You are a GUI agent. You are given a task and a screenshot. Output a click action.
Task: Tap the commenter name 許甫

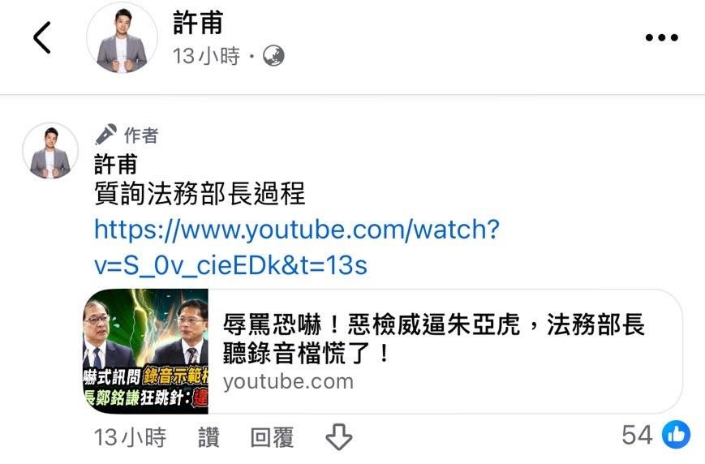coord(115,164)
